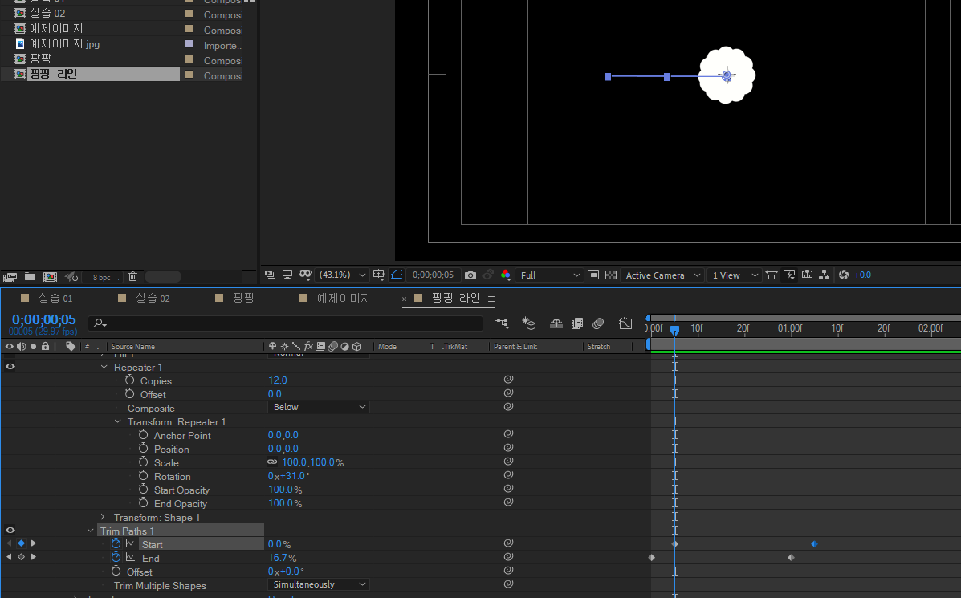Take a snapshot with the camera icon

pyautogui.click(x=470, y=275)
